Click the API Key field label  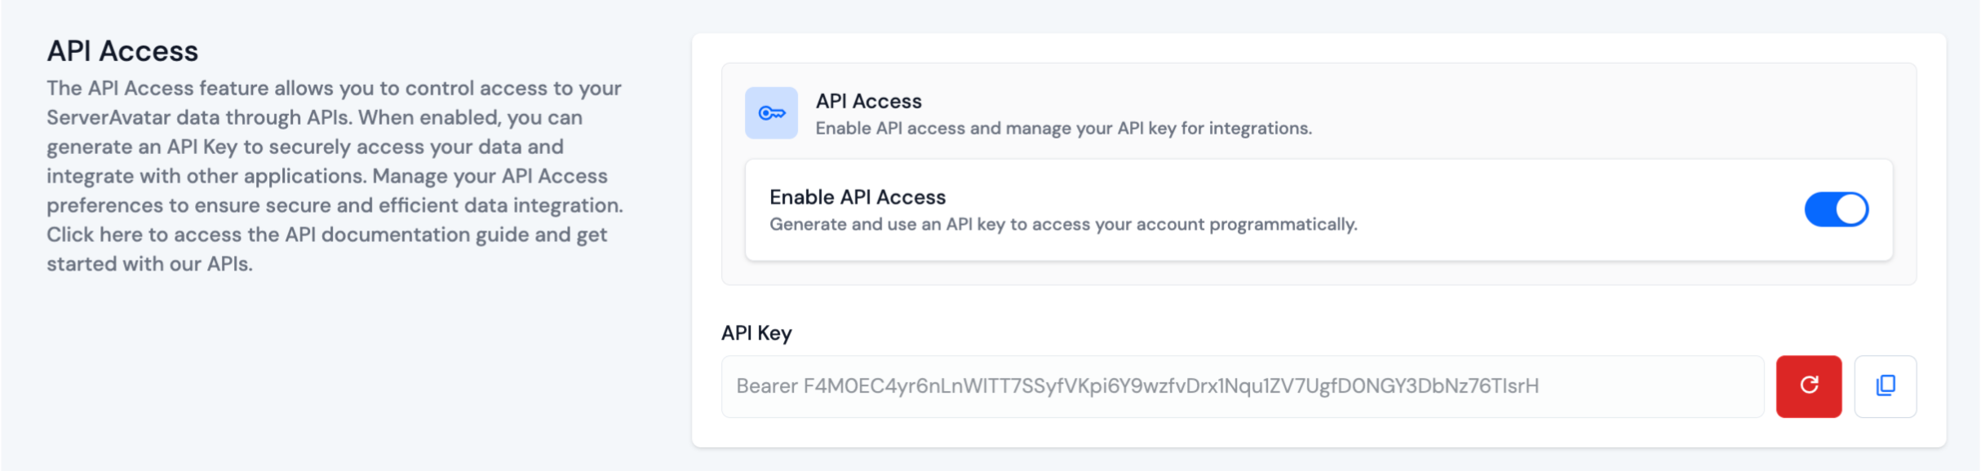[x=756, y=332]
